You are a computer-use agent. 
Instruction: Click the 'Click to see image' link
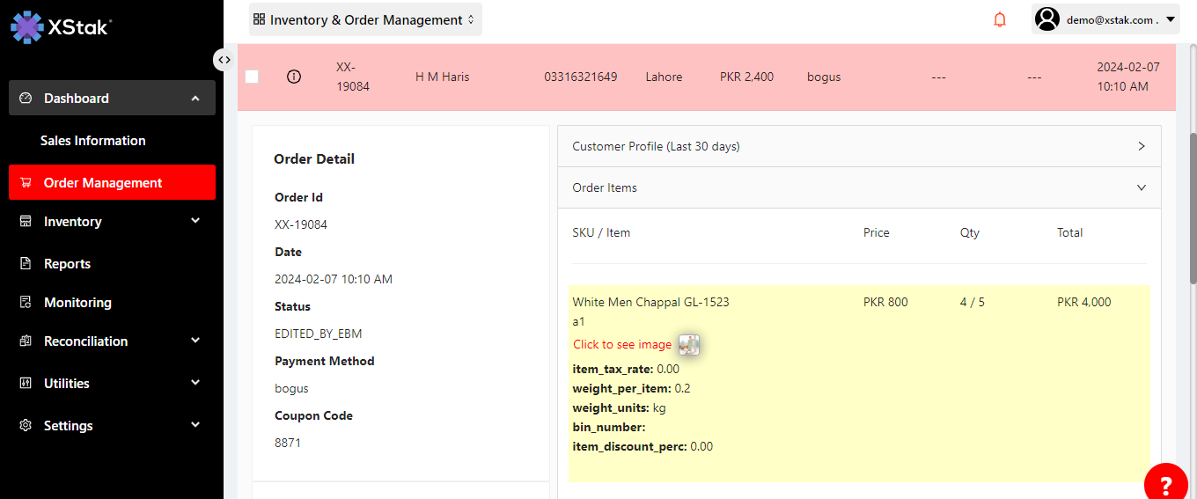pyautogui.click(x=622, y=344)
